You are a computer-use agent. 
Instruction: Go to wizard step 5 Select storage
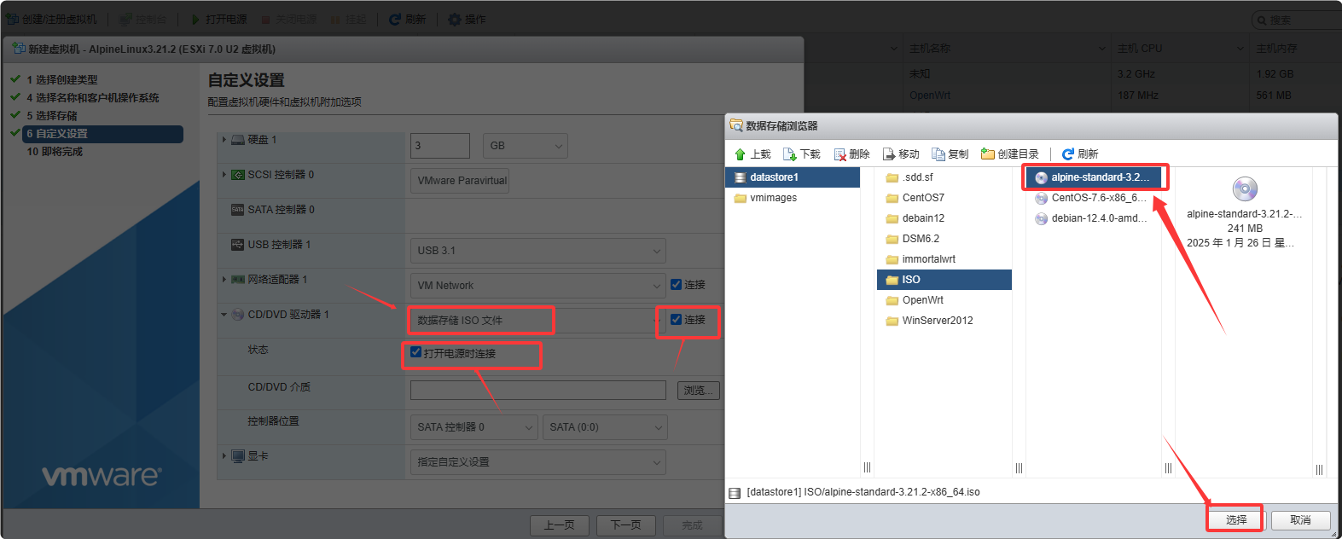tap(51, 116)
